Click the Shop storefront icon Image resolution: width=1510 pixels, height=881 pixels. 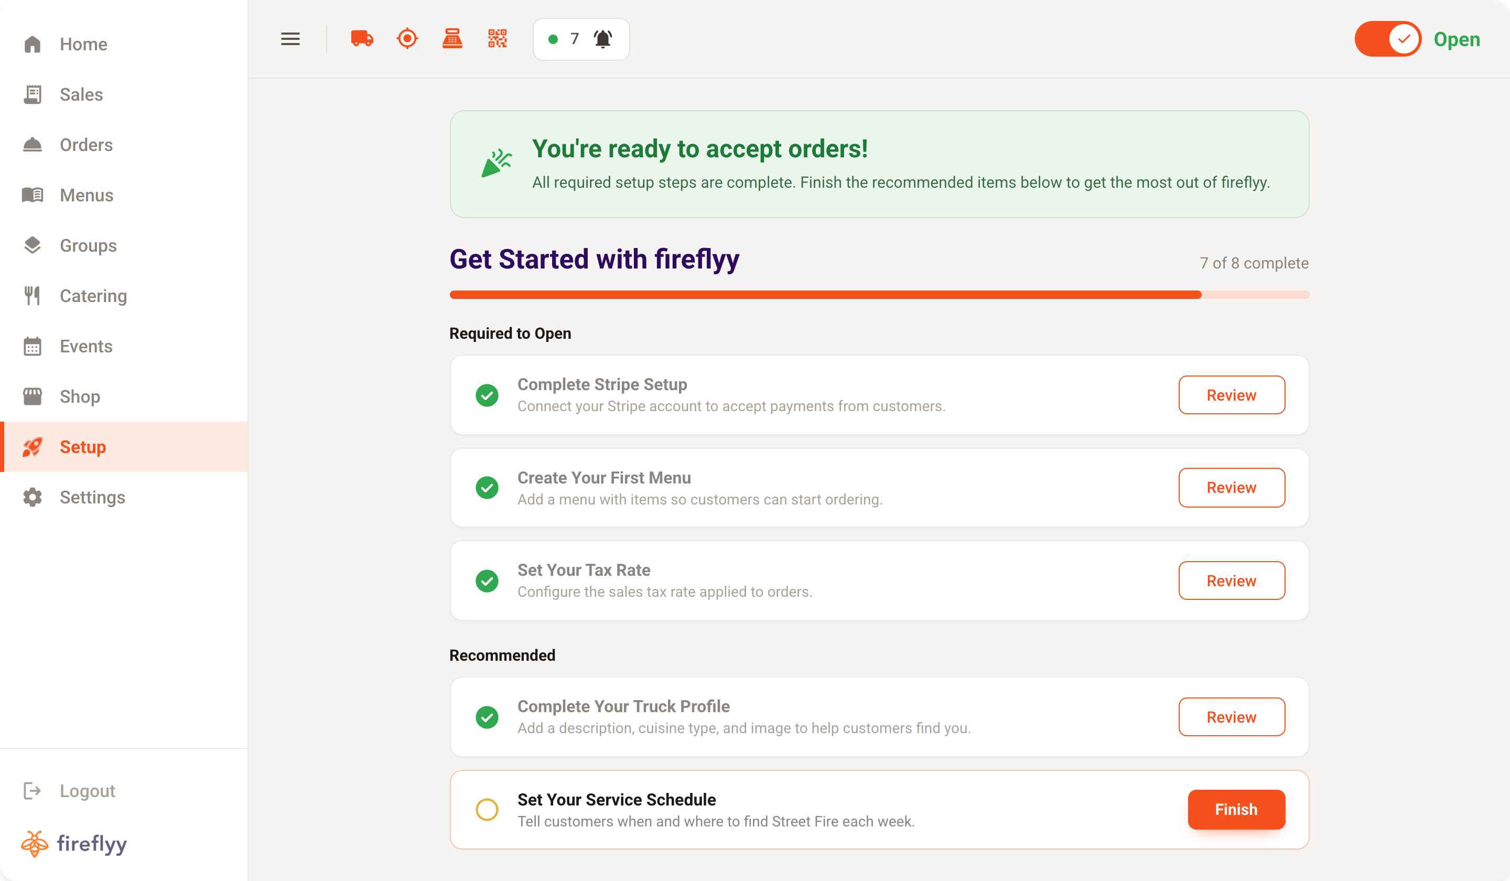(33, 396)
